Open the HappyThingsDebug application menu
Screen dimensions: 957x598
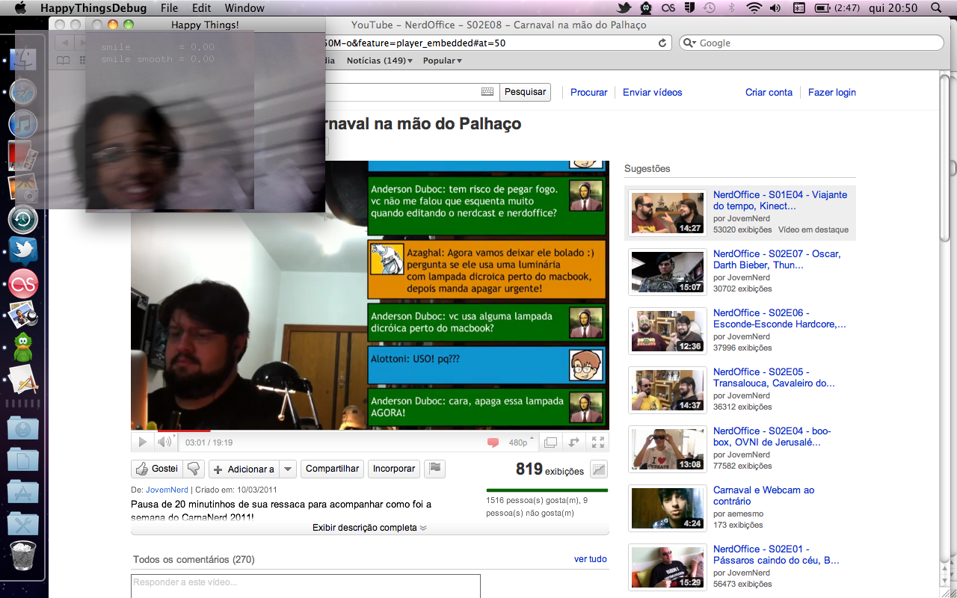(x=93, y=8)
